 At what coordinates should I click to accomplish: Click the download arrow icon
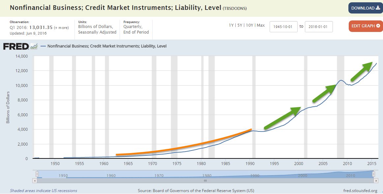click(x=378, y=8)
